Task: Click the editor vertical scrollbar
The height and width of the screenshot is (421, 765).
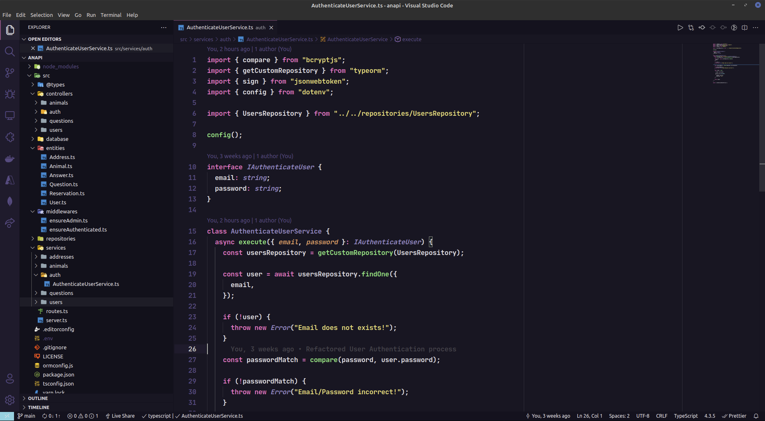Action: (762, 117)
